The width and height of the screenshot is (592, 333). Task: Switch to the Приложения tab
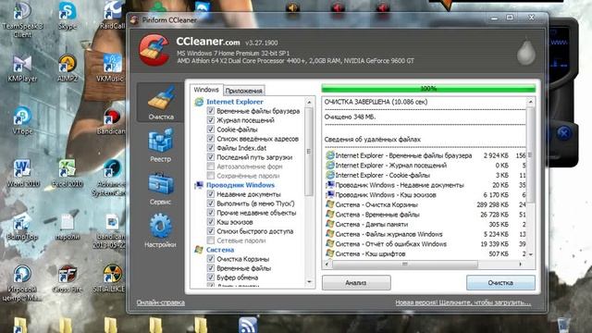coord(243,91)
